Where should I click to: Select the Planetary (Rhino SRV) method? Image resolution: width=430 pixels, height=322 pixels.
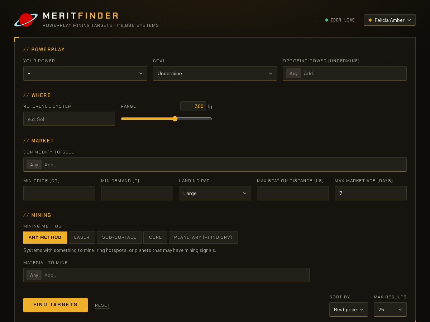(203, 238)
